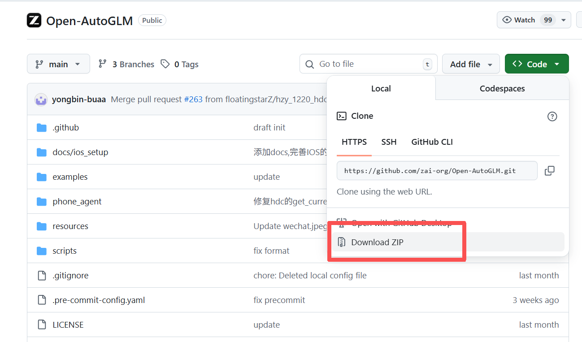The width and height of the screenshot is (582, 342).
Task: Open the .pre-commit-config.yaml file
Action: [x=99, y=300]
